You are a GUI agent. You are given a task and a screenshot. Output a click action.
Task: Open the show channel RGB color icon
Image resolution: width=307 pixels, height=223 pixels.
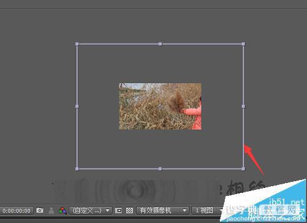63,211
